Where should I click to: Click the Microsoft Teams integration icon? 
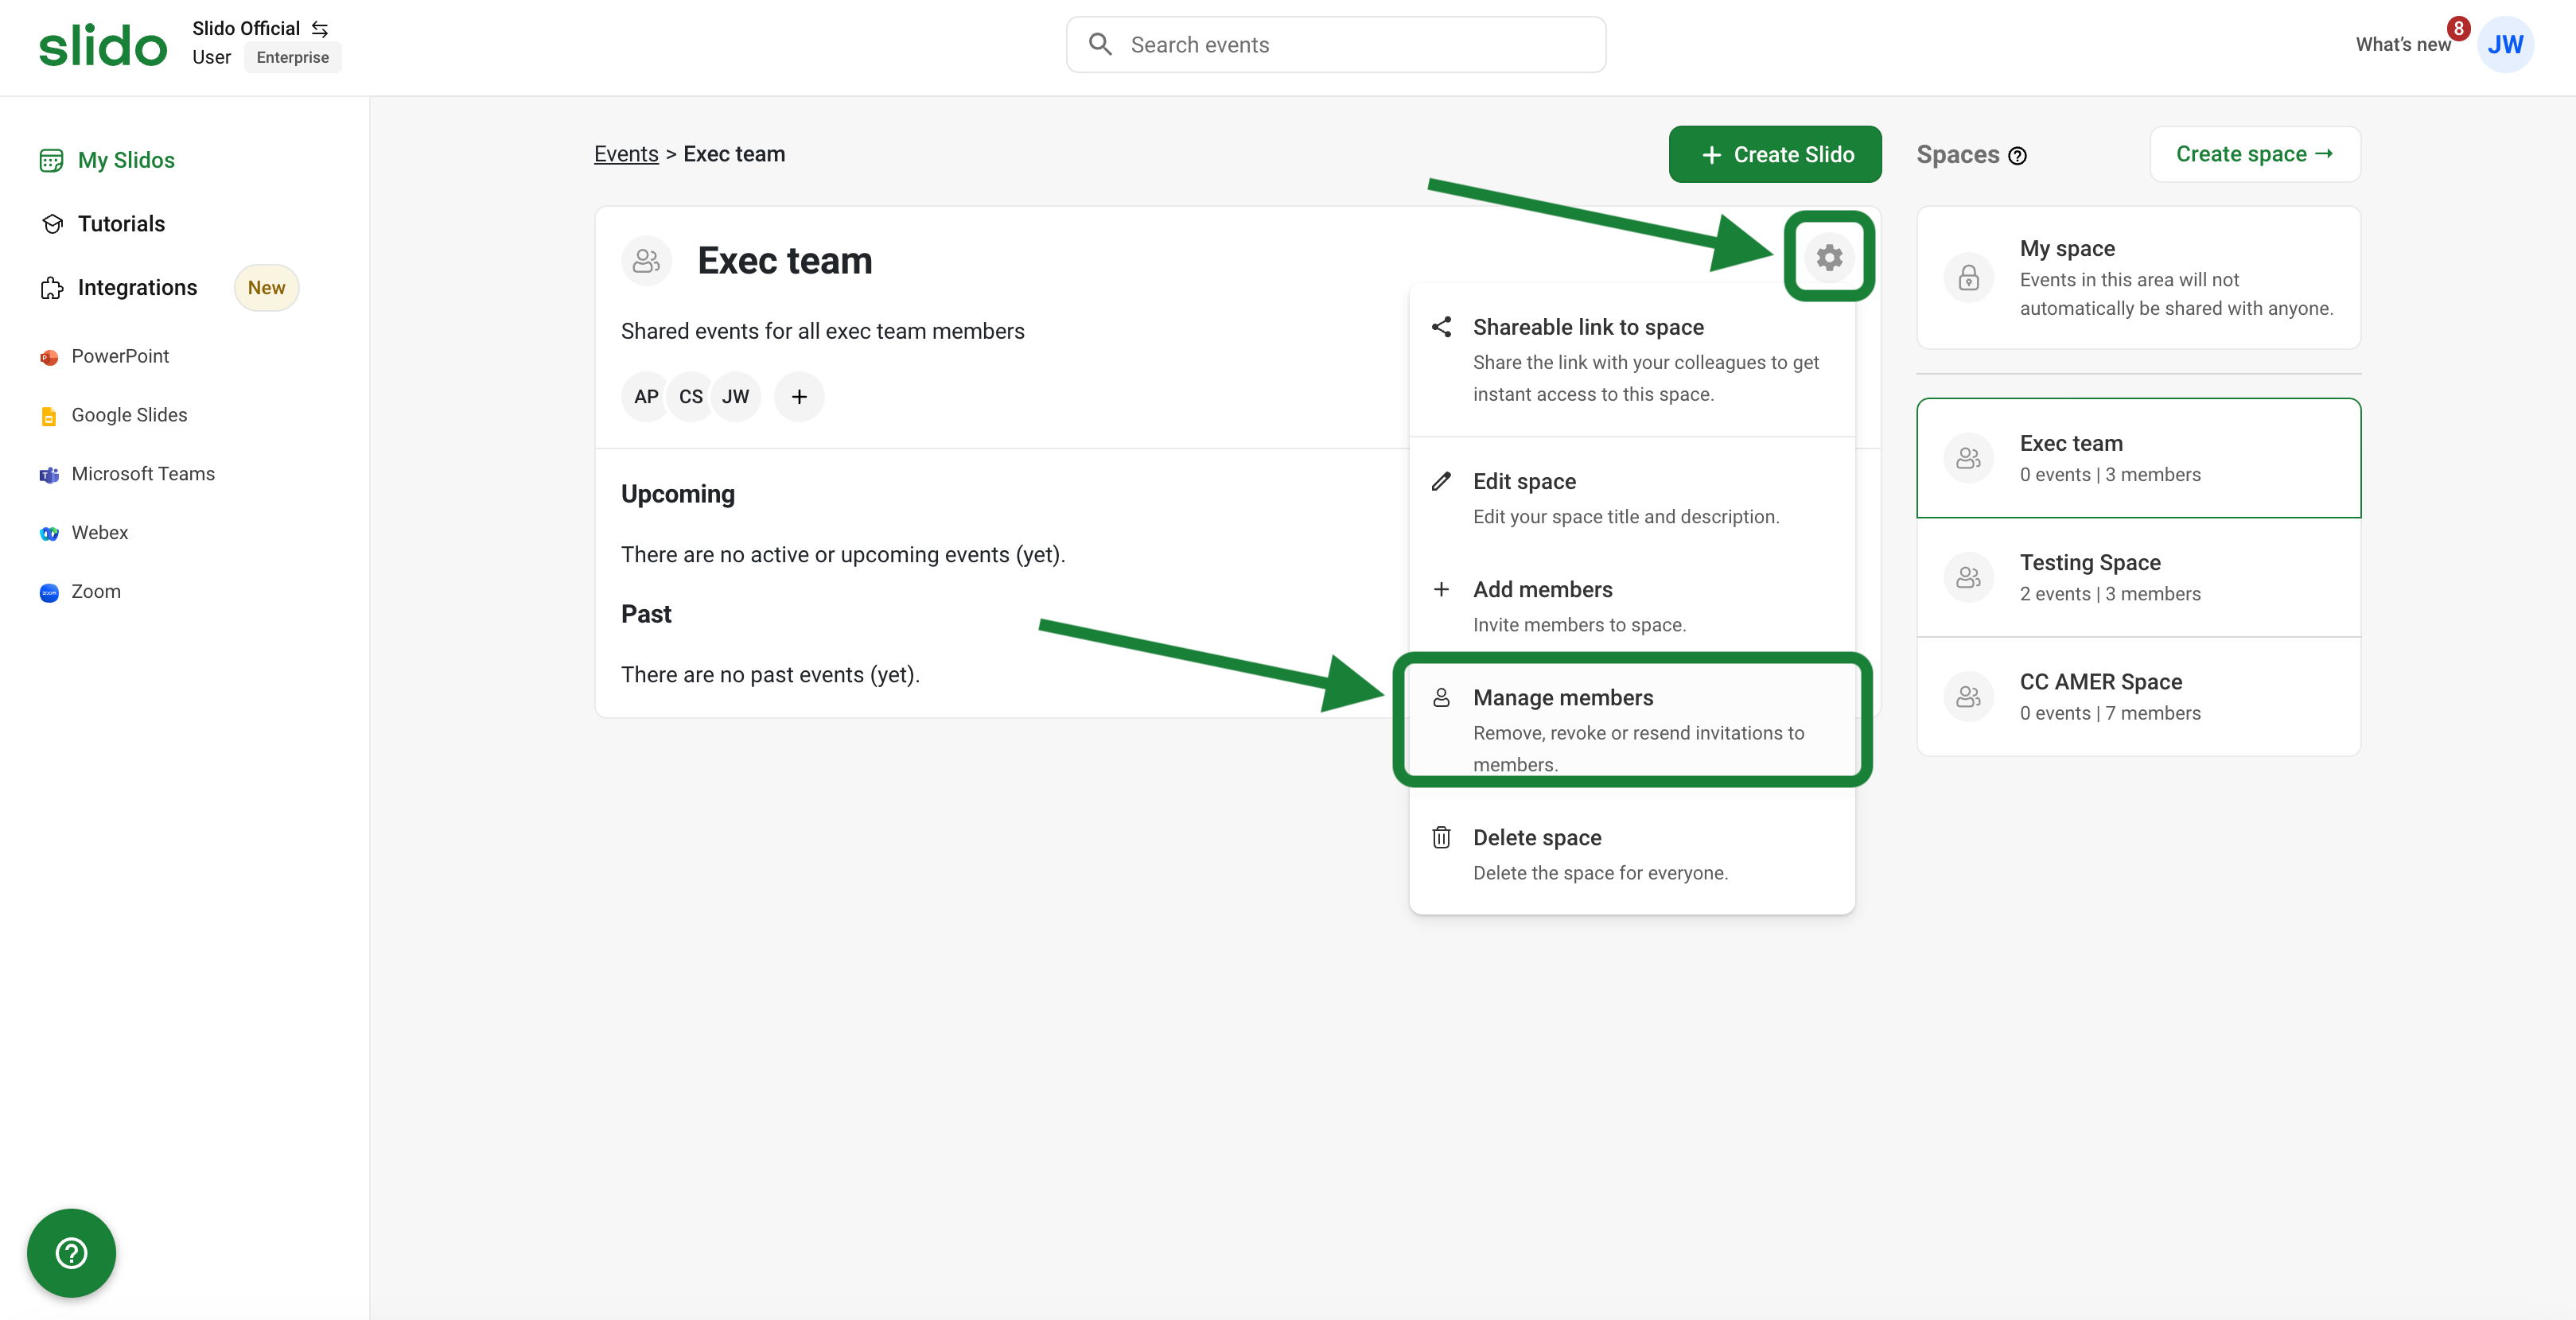49,475
